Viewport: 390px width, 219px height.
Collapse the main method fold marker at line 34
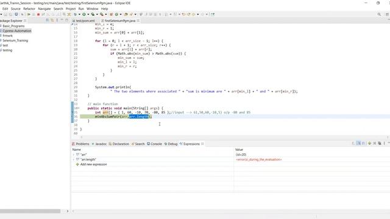(79, 108)
